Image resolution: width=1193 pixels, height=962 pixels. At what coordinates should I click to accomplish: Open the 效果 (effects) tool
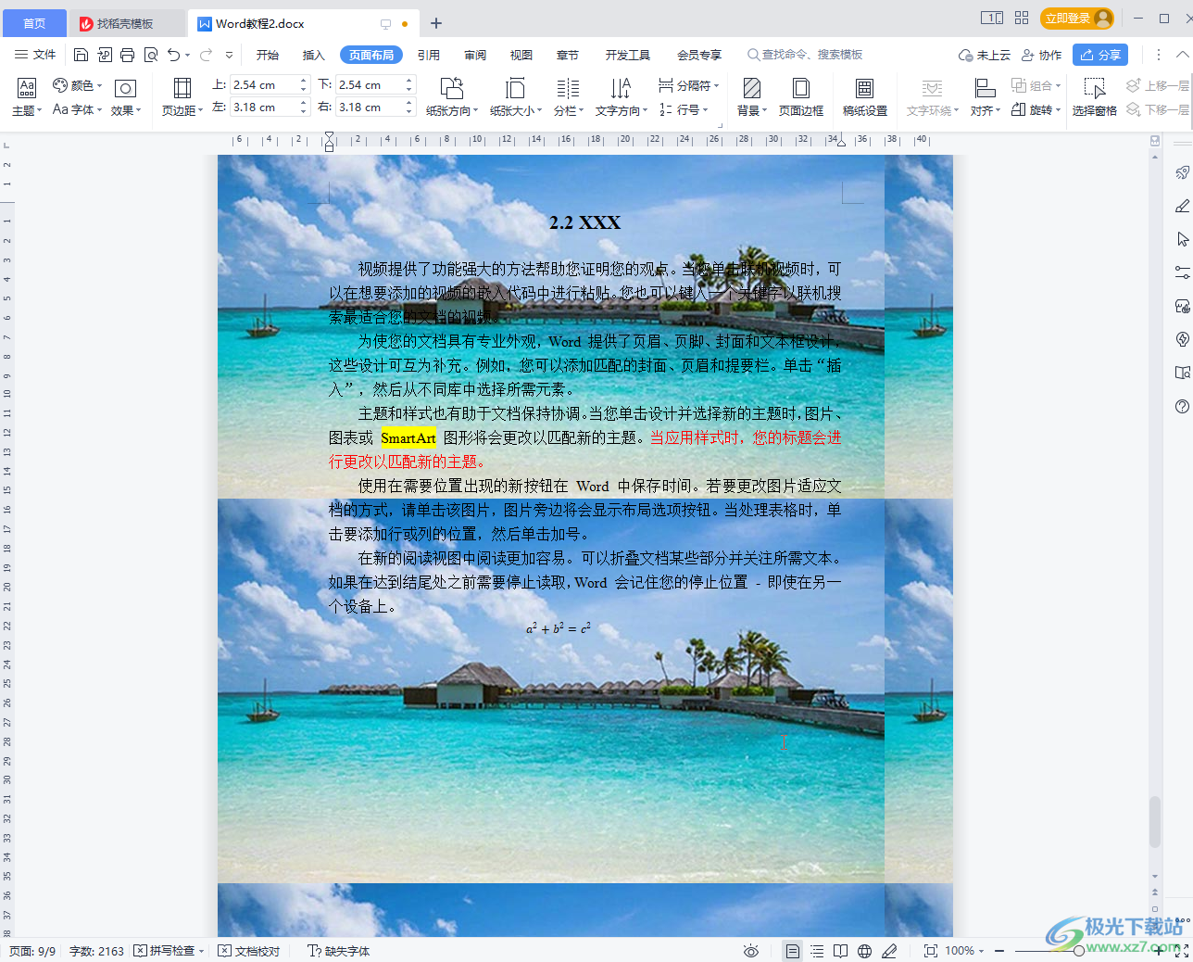126,97
